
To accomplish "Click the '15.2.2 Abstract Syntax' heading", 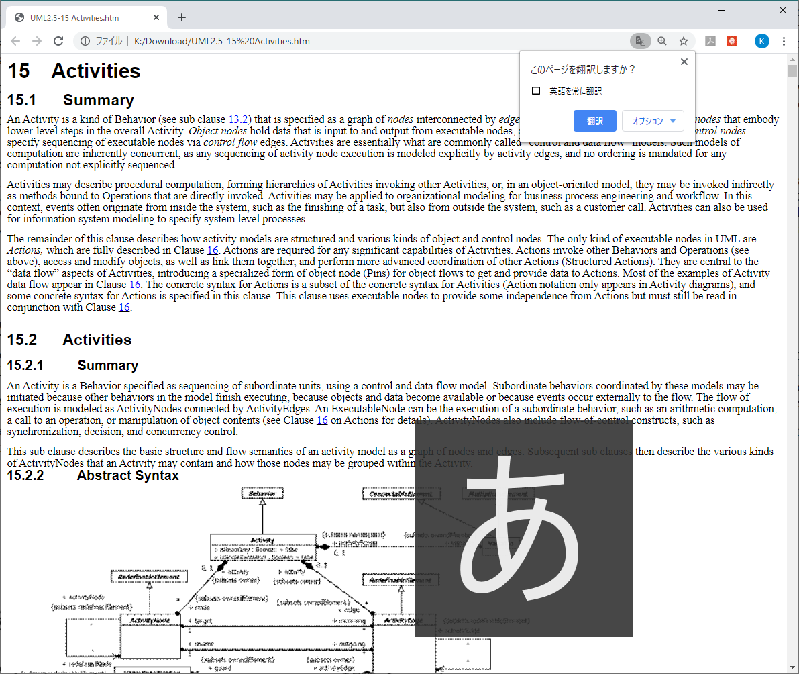I will pyautogui.click(x=93, y=476).
